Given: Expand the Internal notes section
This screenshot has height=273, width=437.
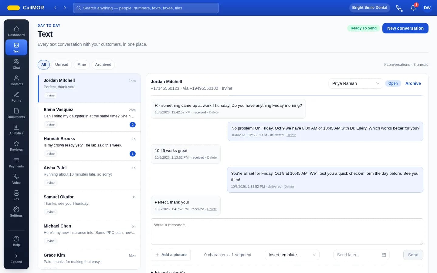Looking at the screenshot, I should [168, 272].
